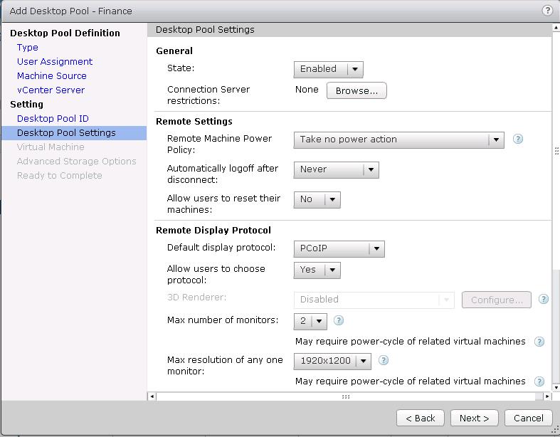Navigate to the Machine Source step
This screenshot has height=437, width=560.
52,76
